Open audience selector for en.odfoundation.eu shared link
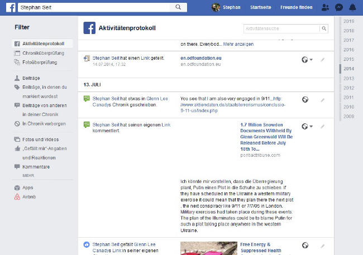The width and height of the screenshot is (363, 255). [x=307, y=59]
